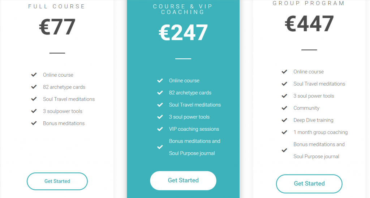
Task: Click Soul Purpose journal text in teal card
Action: (x=192, y=153)
